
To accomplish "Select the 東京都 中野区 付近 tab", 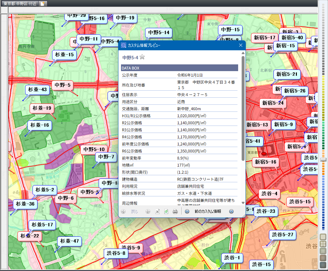I will pyautogui.click(x=20, y=4).
